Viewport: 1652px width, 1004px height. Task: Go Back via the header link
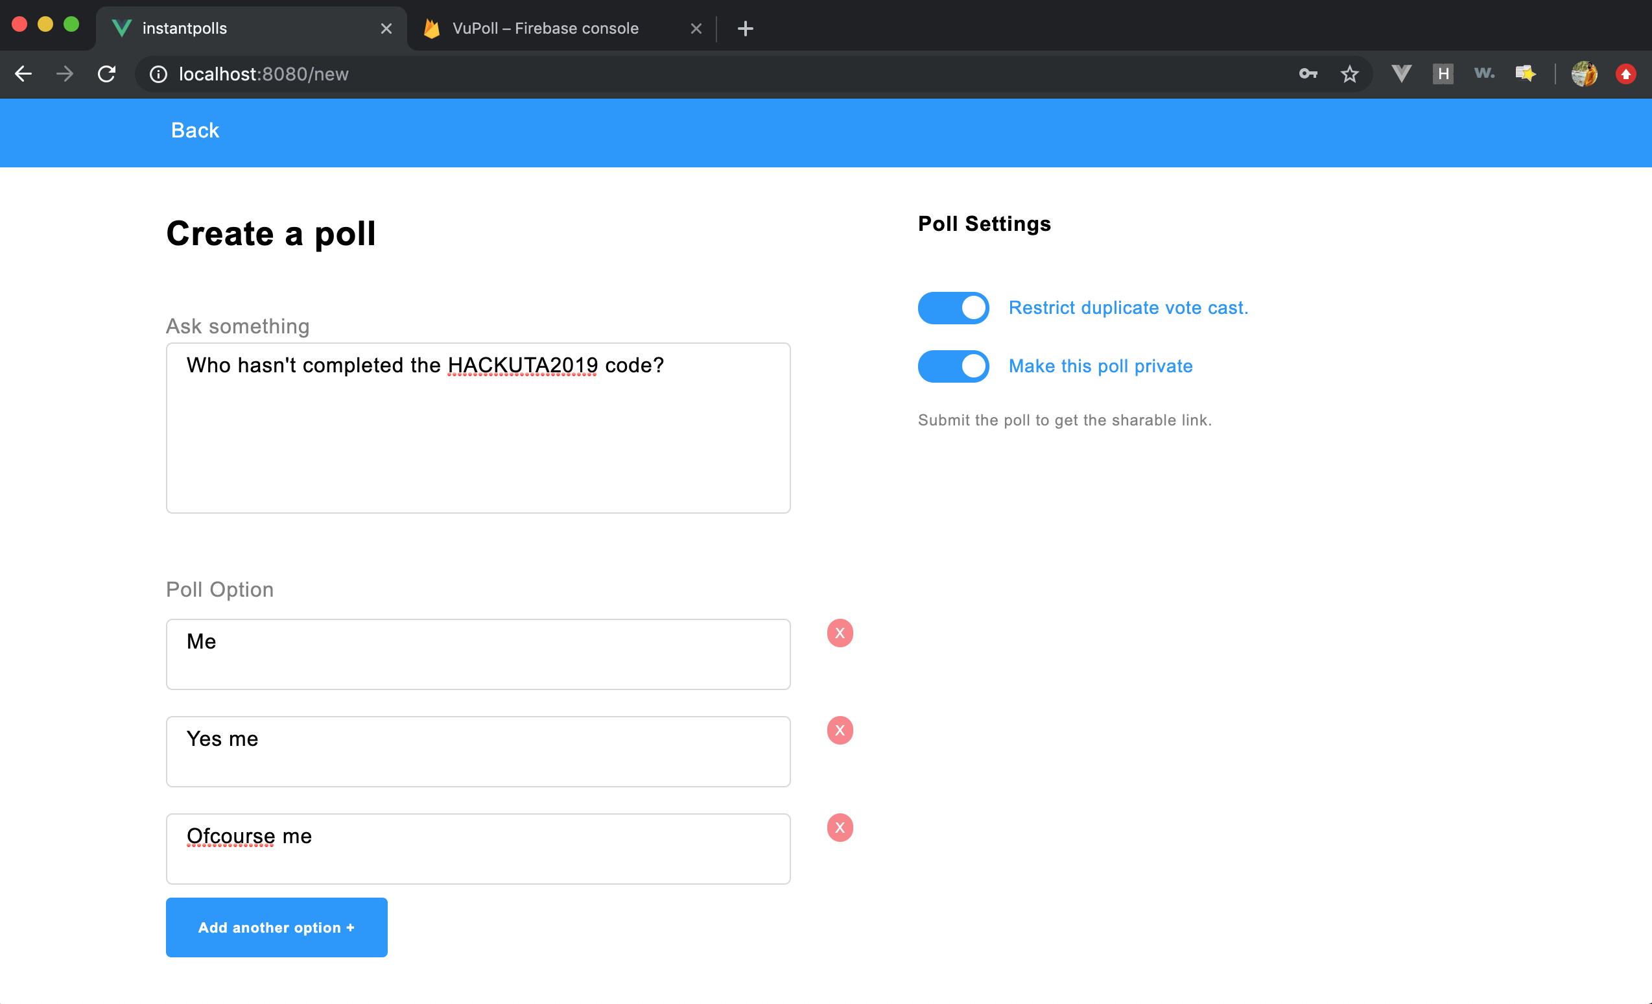pyautogui.click(x=195, y=130)
